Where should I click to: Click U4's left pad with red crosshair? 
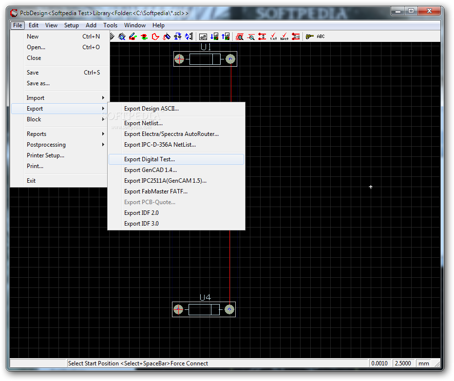(x=178, y=309)
